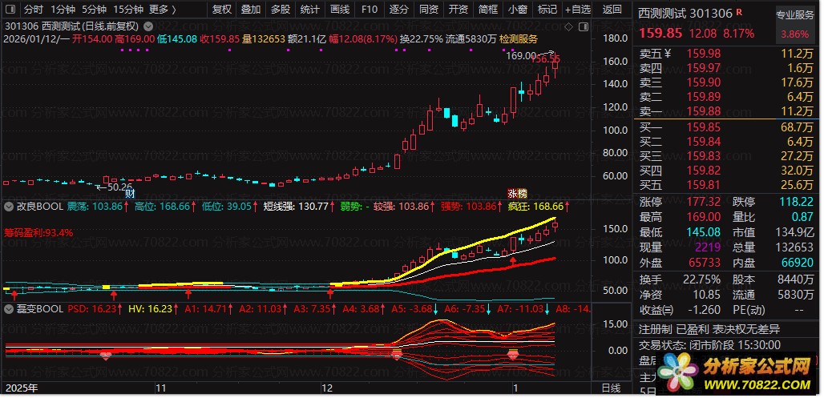Collapse the 改良BOOL indicator panel arrow
The width and height of the screenshot is (824, 398).
(8, 207)
